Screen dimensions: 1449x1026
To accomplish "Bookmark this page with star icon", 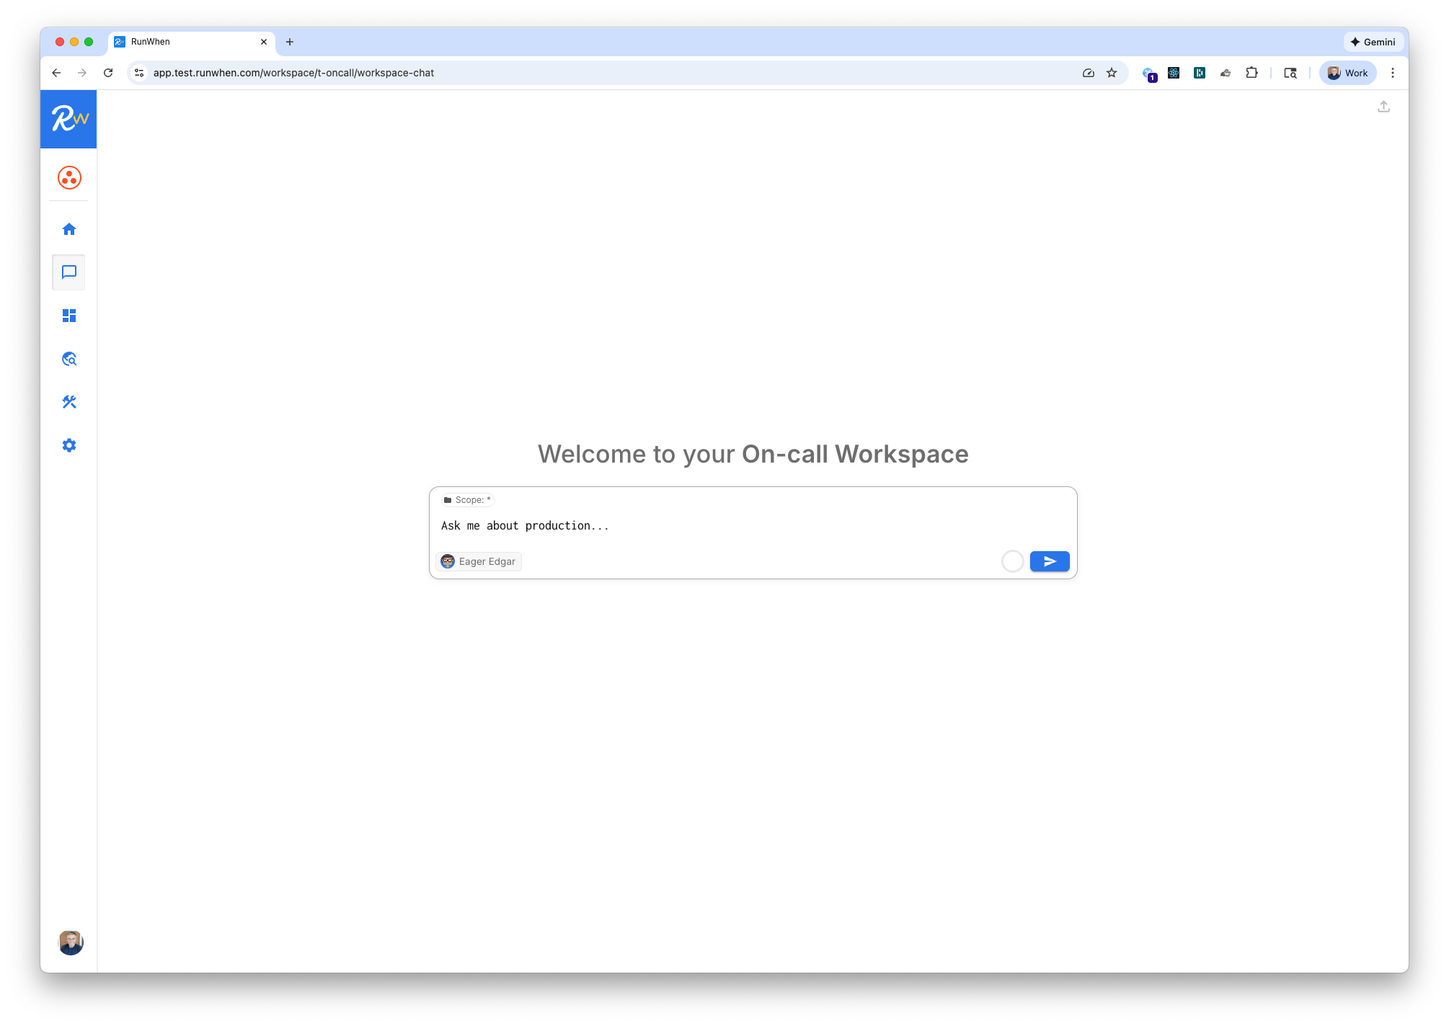I will (x=1112, y=73).
